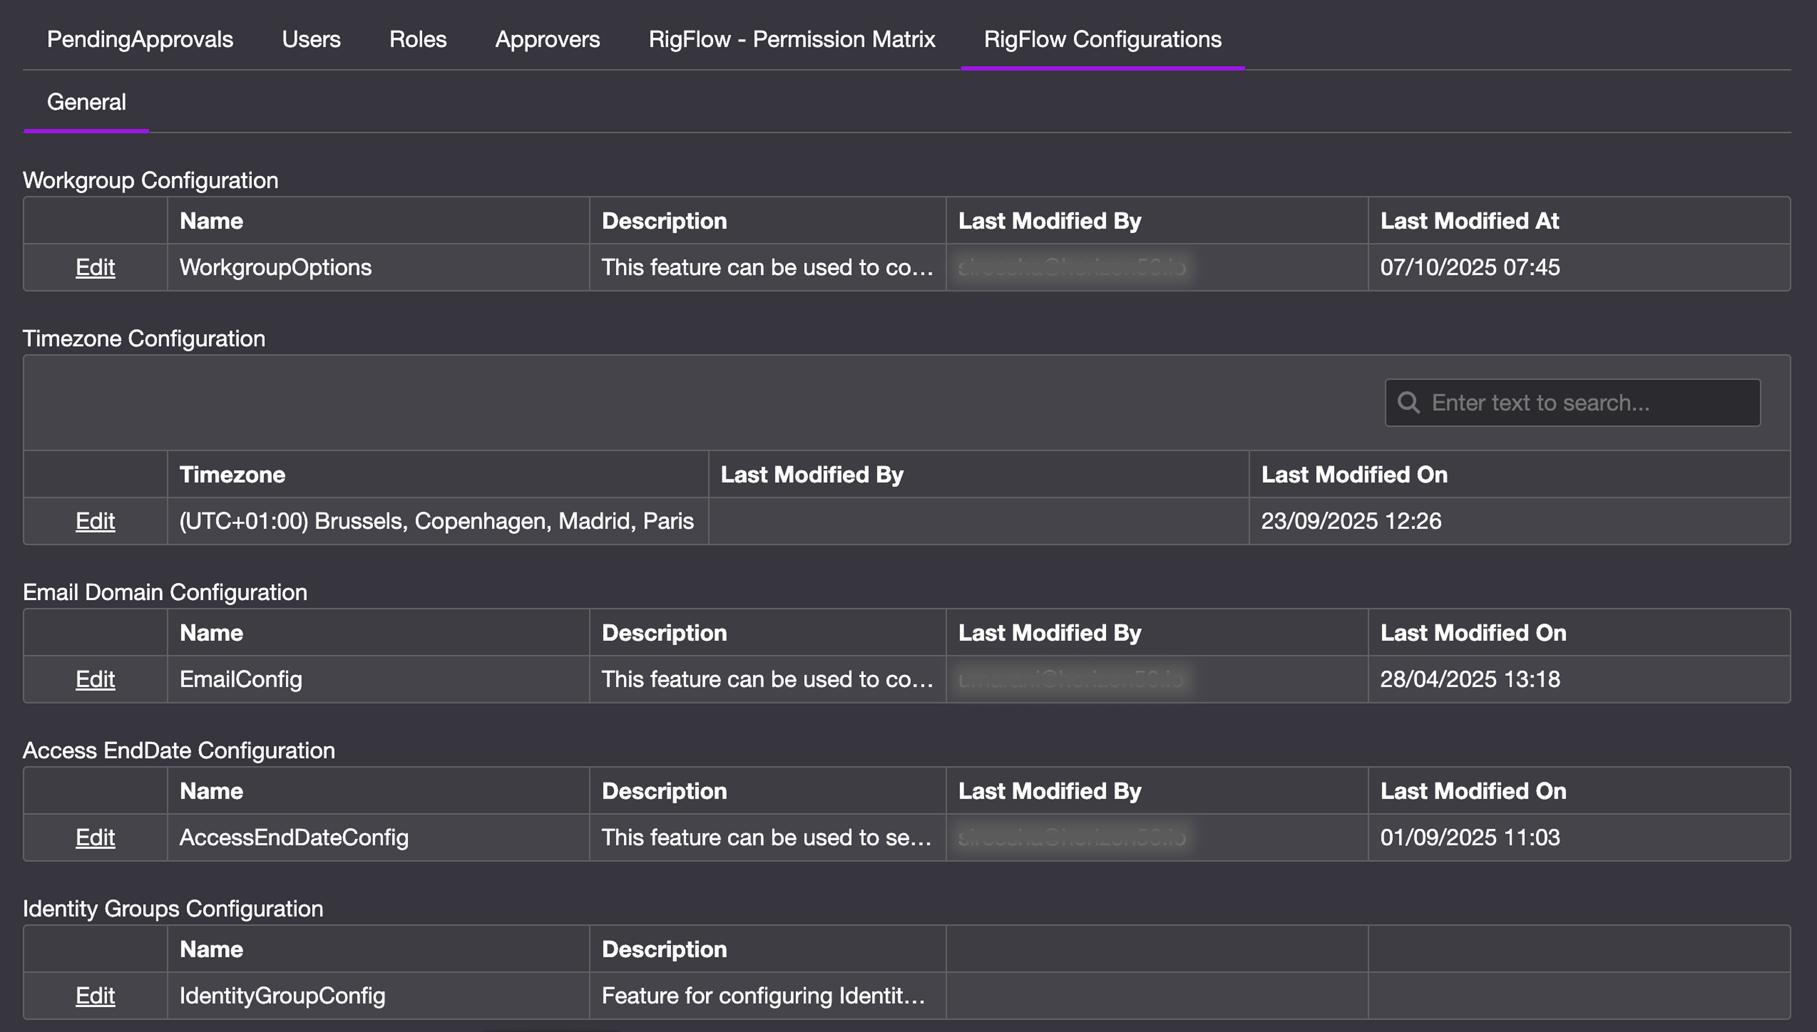This screenshot has height=1032, width=1817.
Task: Click the IdentityGroupConfig description cell
Action: coord(763,995)
